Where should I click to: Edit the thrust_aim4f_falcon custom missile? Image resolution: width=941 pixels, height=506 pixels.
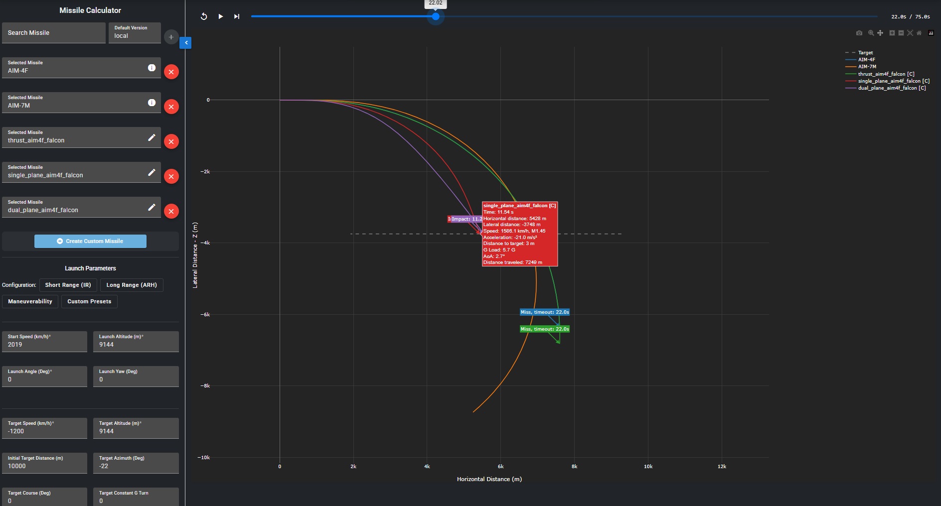click(152, 137)
